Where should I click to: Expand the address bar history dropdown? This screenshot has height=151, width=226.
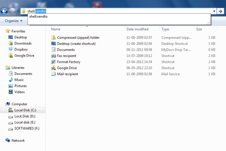pos(214,11)
